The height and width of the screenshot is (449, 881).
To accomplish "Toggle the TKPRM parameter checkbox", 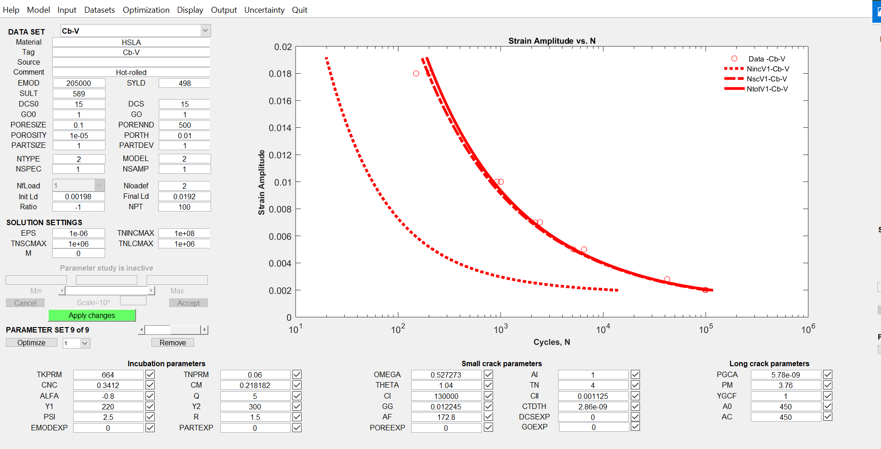I will (x=150, y=374).
